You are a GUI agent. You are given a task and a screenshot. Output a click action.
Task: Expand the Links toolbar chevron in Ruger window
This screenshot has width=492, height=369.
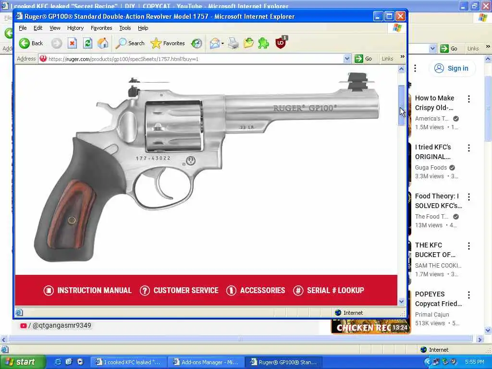tap(402, 57)
